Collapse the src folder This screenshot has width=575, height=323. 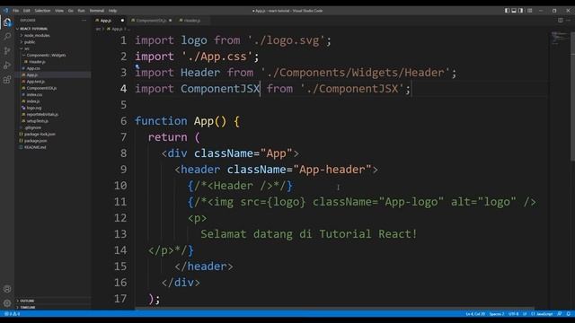tap(26, 48)
